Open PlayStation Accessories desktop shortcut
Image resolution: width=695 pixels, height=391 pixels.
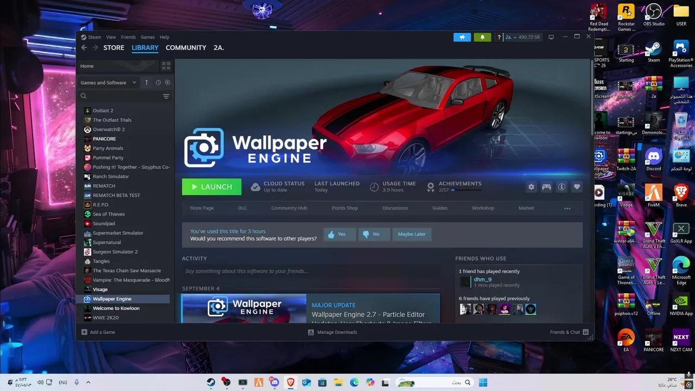pos(681,54)
